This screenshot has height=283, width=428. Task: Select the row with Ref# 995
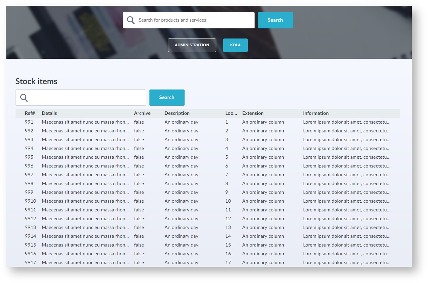click(29, 157)
